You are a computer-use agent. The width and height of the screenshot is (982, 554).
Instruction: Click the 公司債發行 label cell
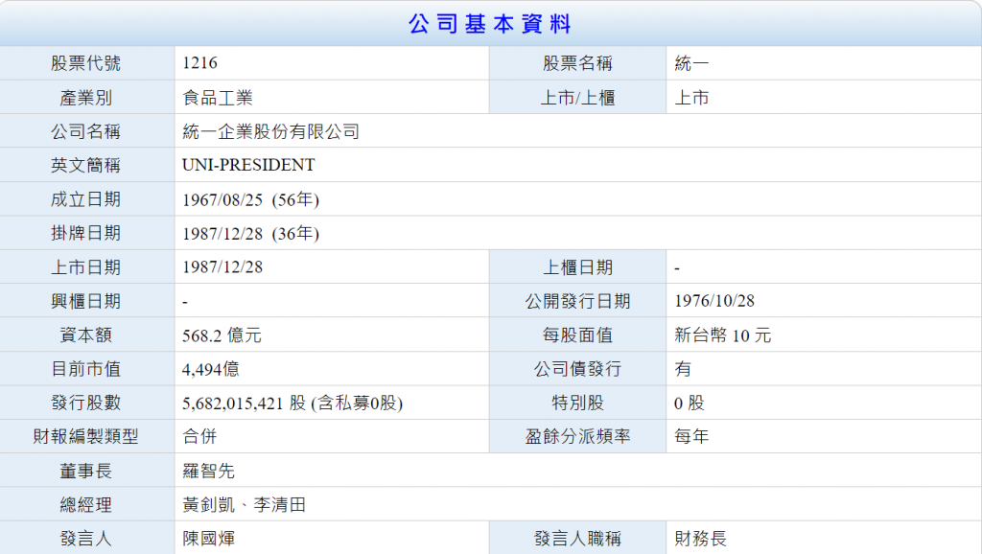[x=577, y=369]
